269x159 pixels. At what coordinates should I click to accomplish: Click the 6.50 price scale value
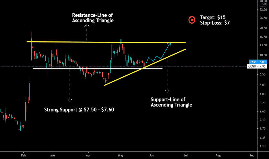pyautogui.click(x=262, y=74)
